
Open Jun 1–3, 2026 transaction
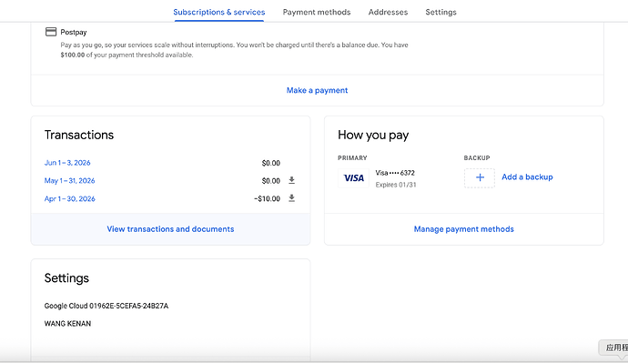pyautogui.click(x=67, y=163)
